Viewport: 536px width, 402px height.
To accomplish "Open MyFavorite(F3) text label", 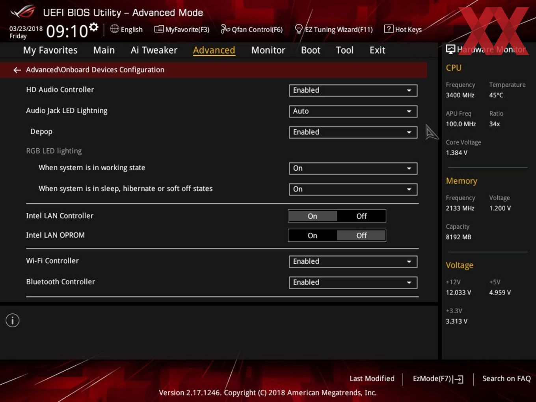I will (x=187, y=30).
